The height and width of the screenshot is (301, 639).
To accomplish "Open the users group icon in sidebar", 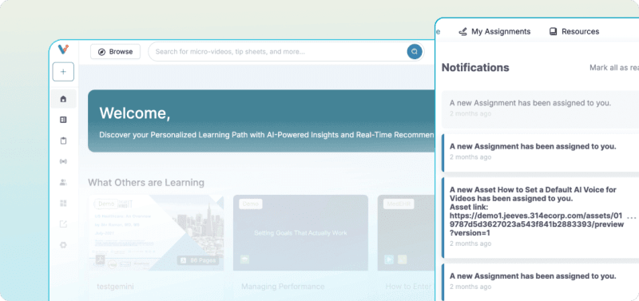I will pyautogui.click(x=63, y=183).
